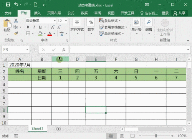Add a new sheet plus icon
Image resolution: width=192 pixels, height=139 pixels.
tap(59, 129)
